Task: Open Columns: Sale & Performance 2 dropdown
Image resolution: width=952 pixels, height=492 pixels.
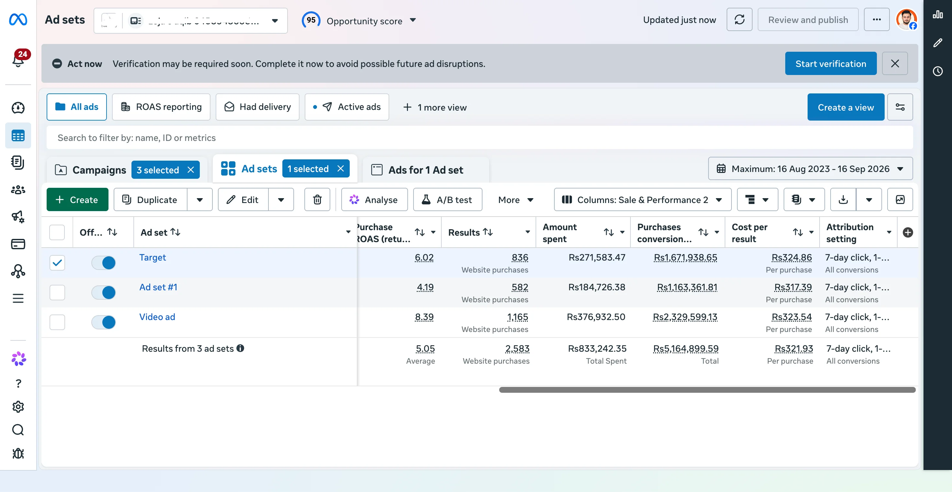Action: point(642,199)
